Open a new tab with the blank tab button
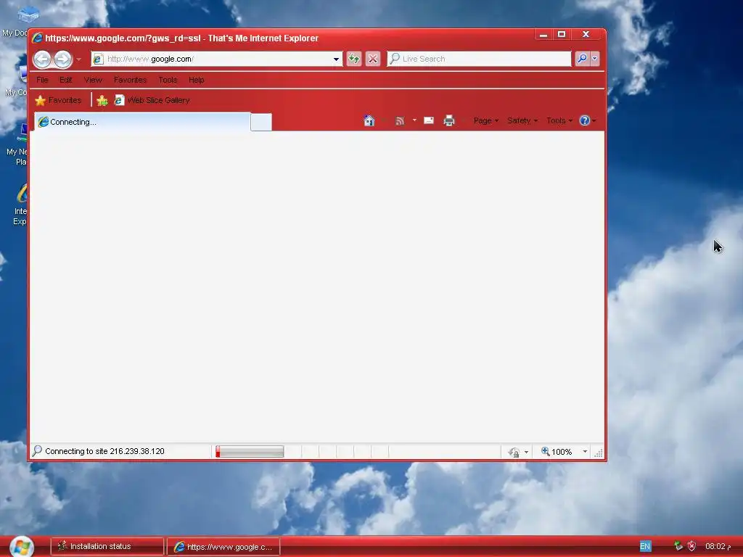This screenshot has width=743, height=557. 261,122
